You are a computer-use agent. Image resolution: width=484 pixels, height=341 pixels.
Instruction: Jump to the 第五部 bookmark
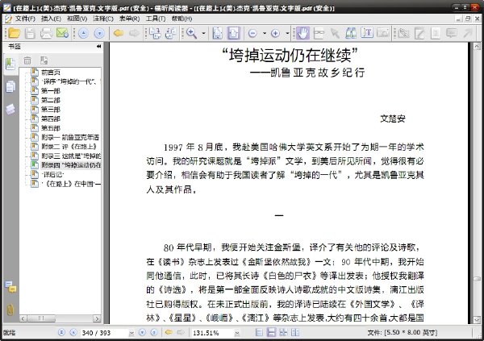coord(51,128)
